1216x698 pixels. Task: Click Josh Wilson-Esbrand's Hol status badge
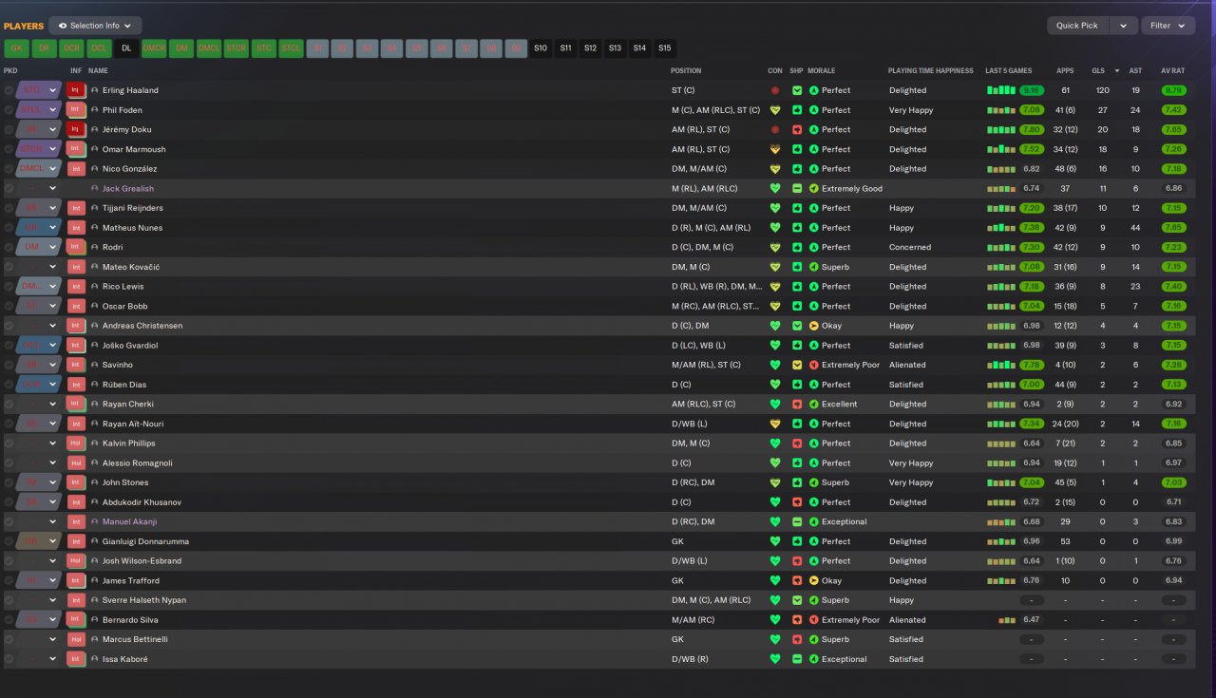coord(76,560)
